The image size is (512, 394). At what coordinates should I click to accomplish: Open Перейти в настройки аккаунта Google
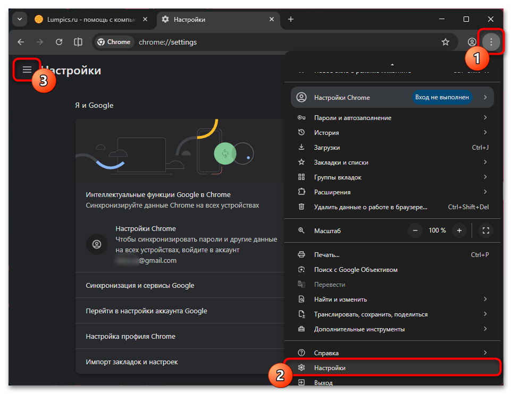tap(180, 311)
